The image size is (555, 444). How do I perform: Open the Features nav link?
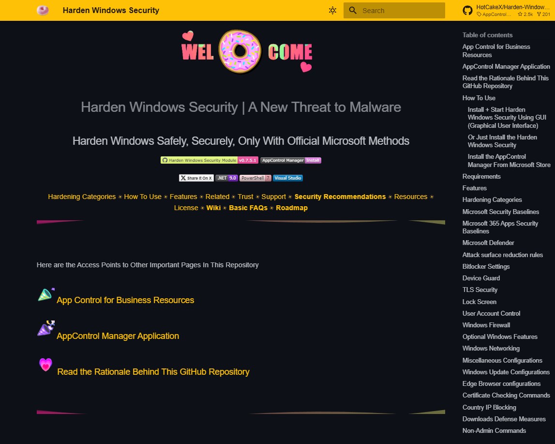pyautogui.click(x=183, y=197)
